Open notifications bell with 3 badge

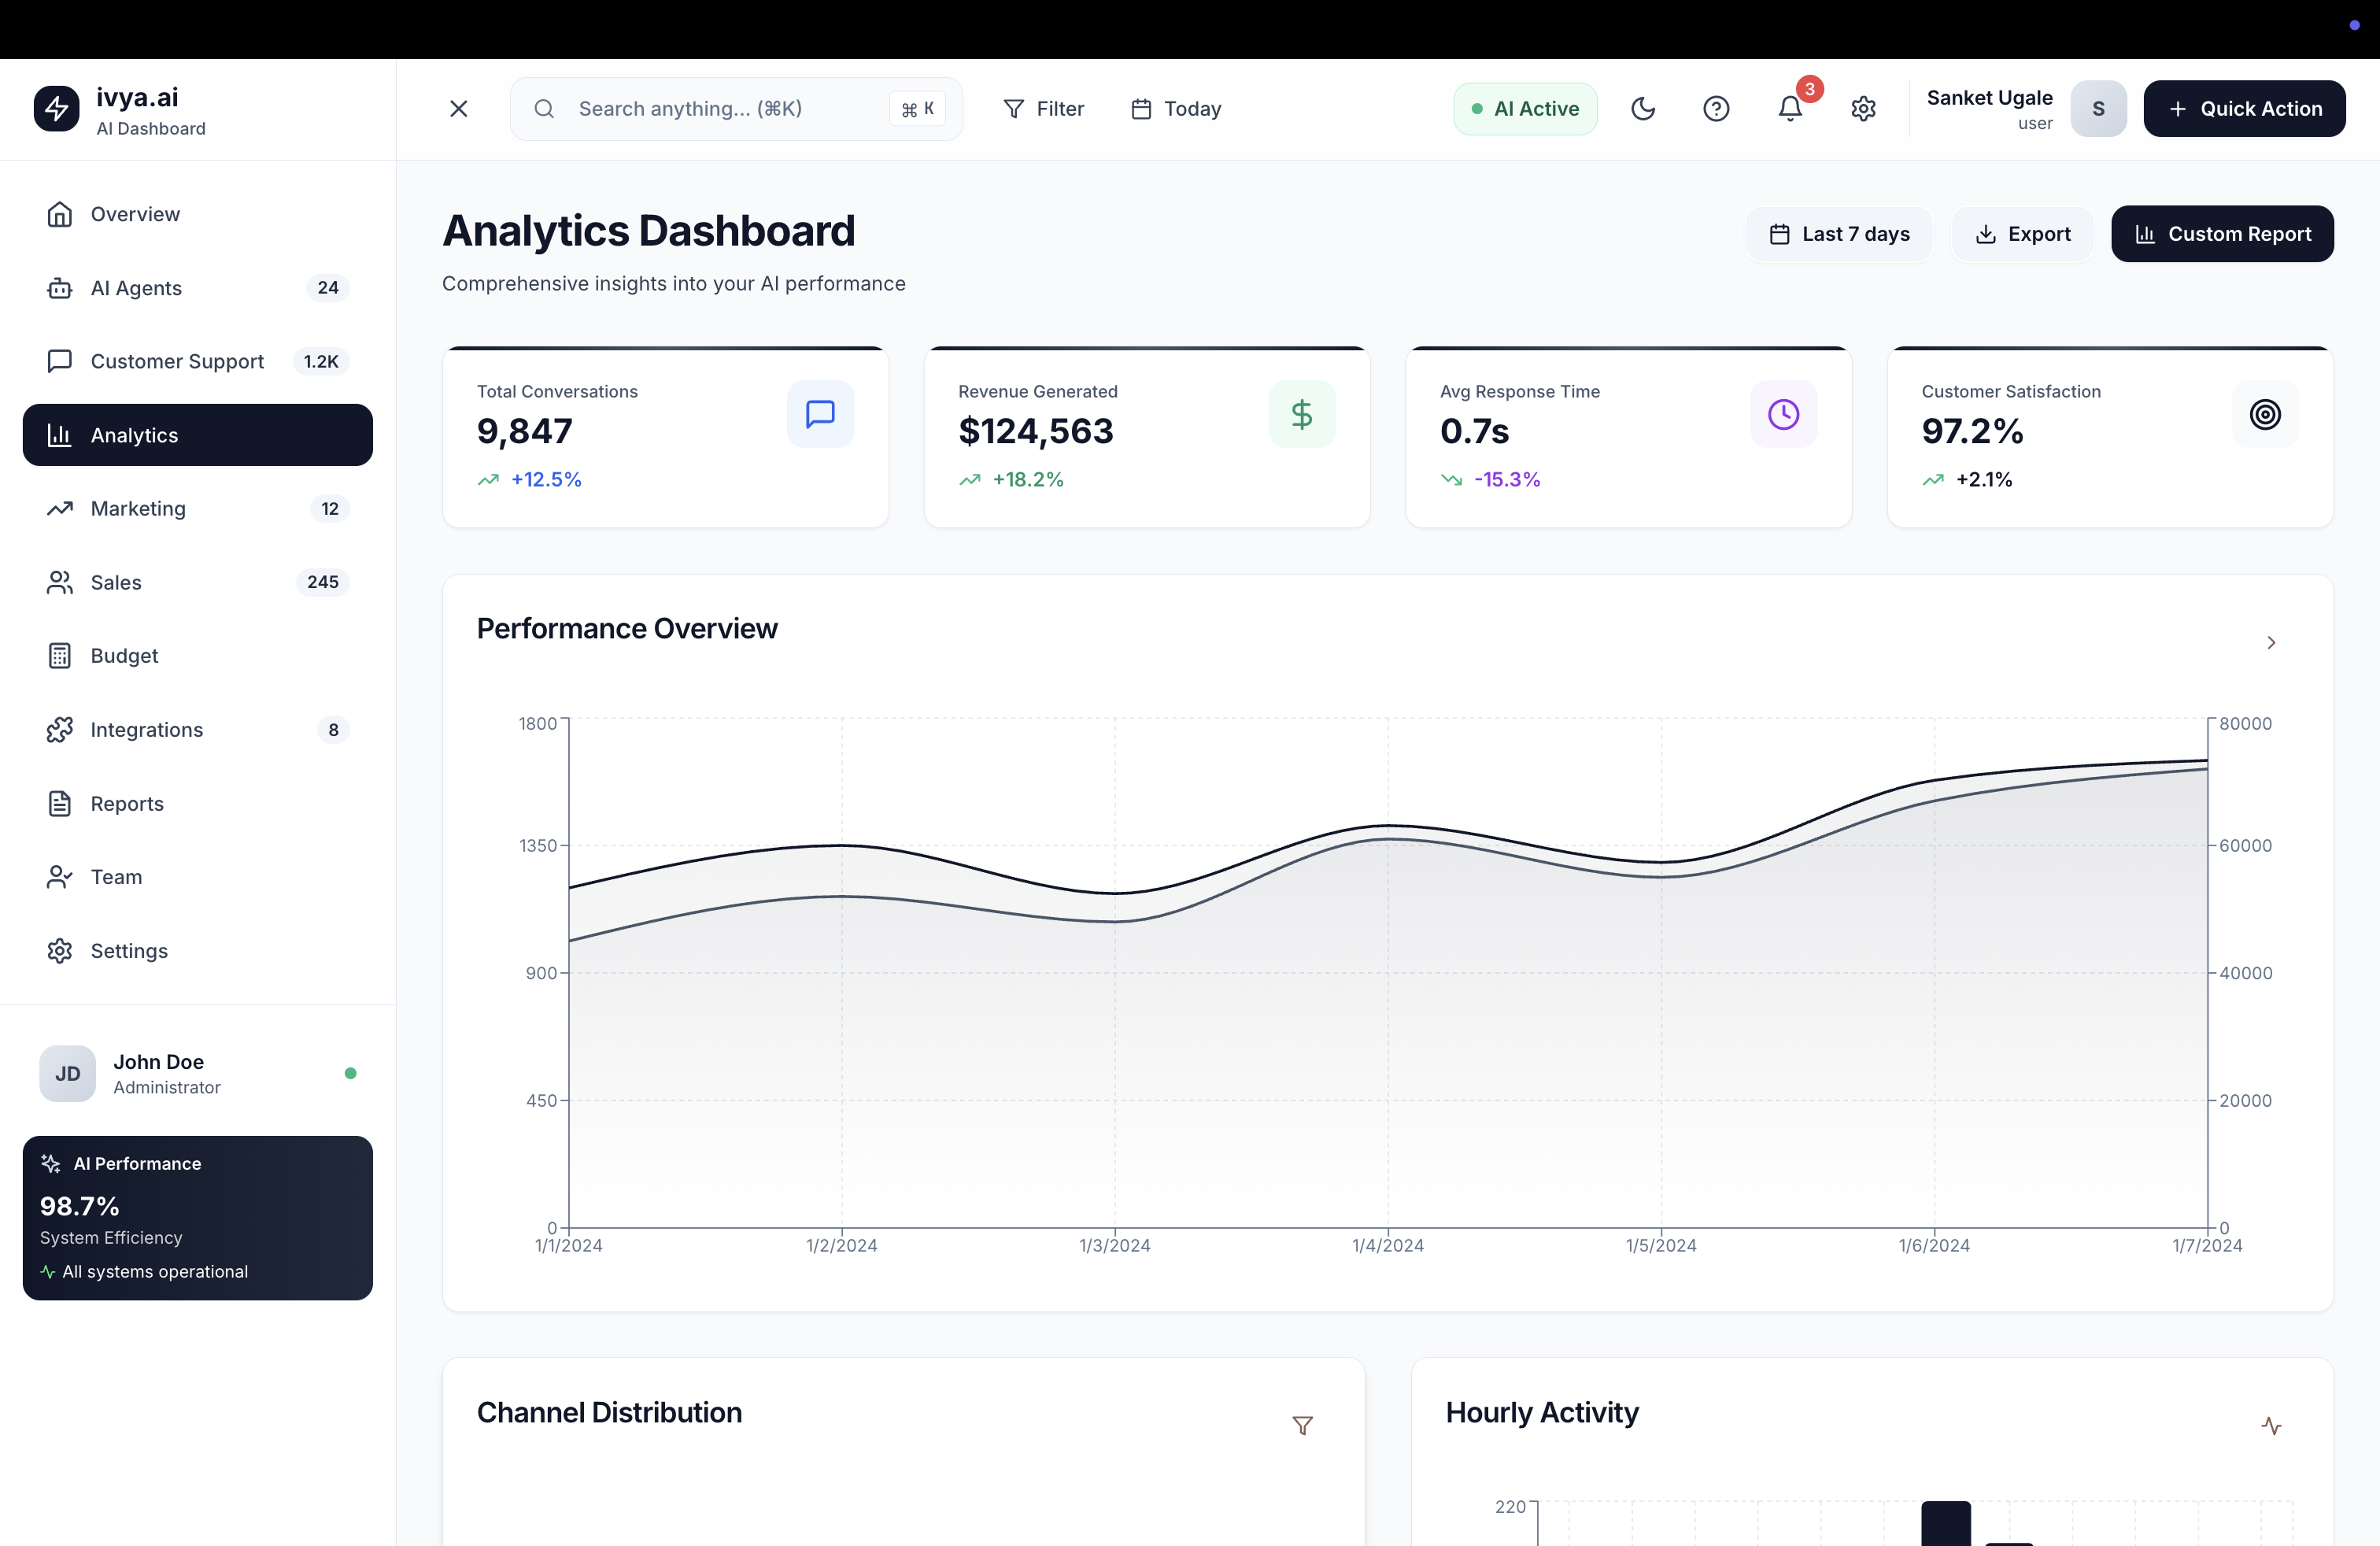1790,109
